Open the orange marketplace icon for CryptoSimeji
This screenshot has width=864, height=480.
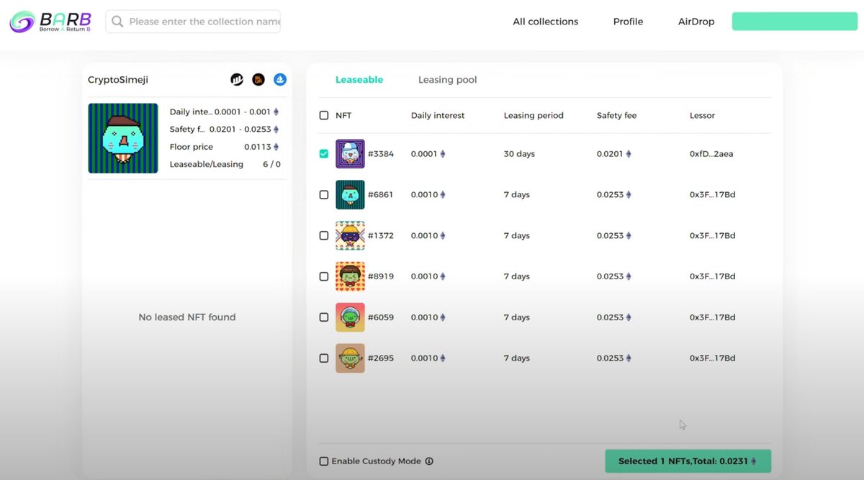(258, 80)
